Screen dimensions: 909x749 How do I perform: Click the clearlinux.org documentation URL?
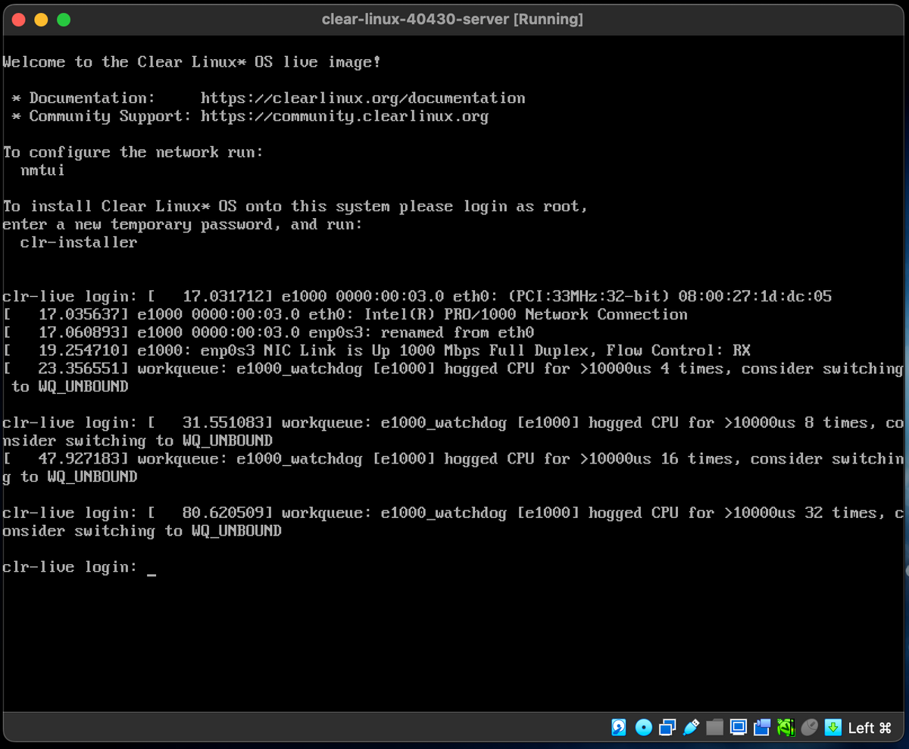362,98
